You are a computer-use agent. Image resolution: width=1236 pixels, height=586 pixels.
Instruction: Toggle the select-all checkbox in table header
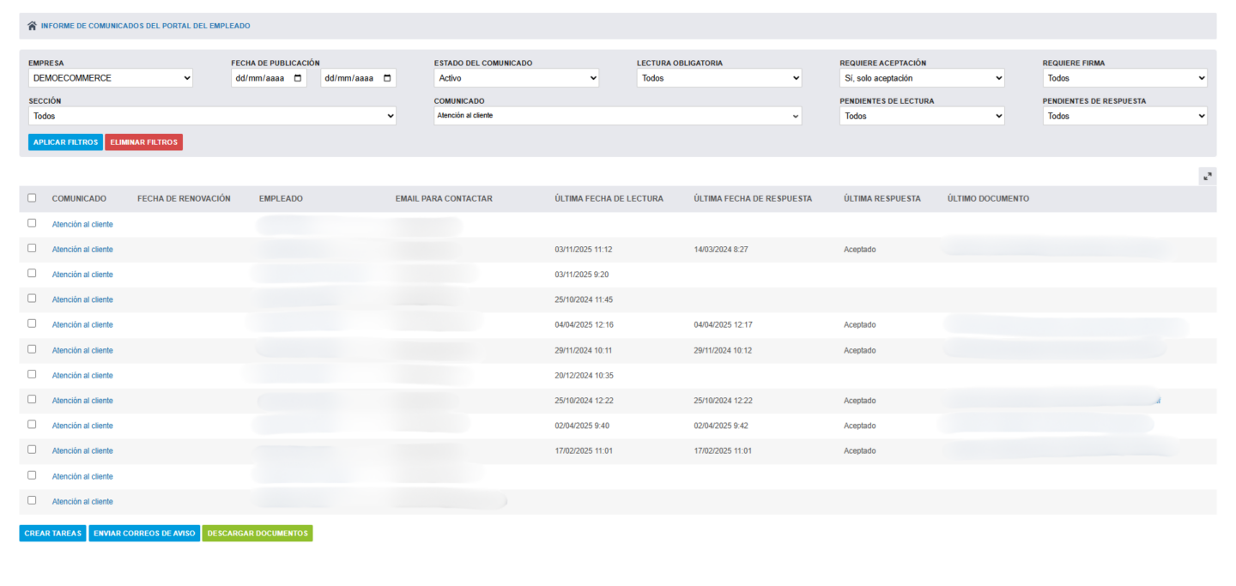(32, 198)
